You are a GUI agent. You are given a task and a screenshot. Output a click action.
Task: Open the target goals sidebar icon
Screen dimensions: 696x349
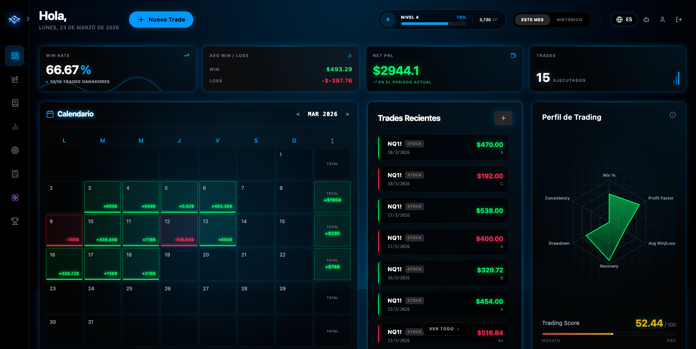15,150
